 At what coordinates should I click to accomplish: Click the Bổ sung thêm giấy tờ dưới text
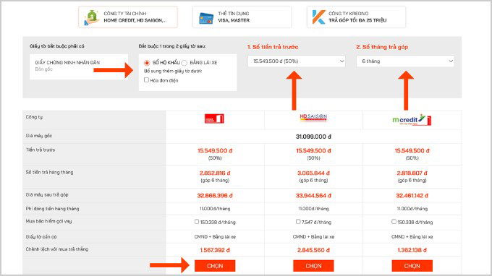tap(173, 71)
